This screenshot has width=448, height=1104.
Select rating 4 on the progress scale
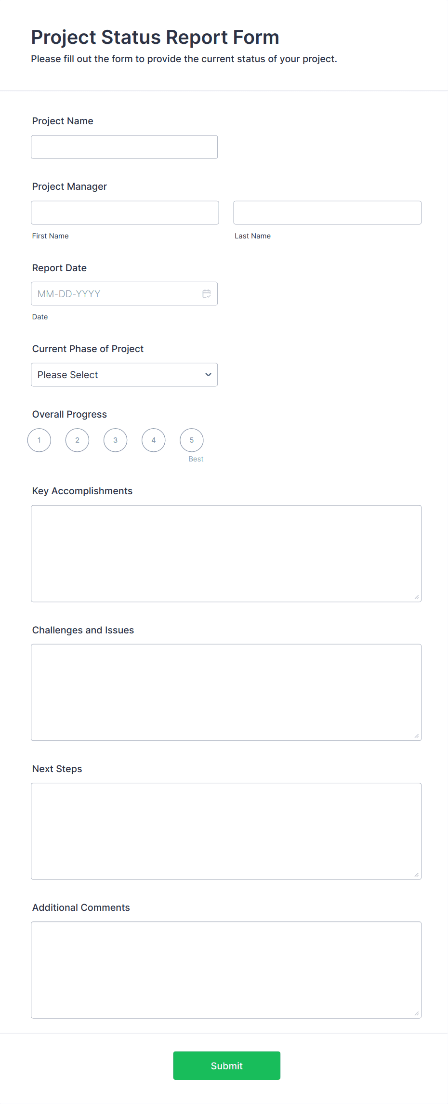click(153, 440)
